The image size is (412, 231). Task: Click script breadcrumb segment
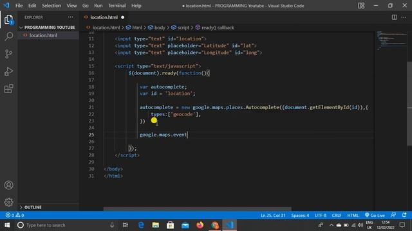pyautogui.click(x=183, y=28)
